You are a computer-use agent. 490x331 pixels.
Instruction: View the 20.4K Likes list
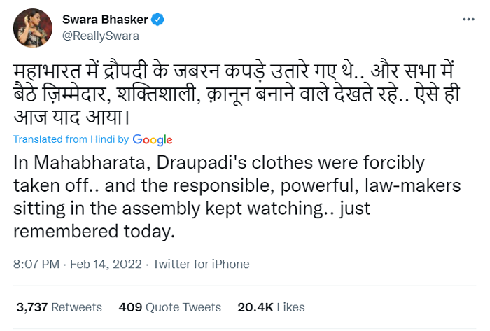tap(272, 307)
